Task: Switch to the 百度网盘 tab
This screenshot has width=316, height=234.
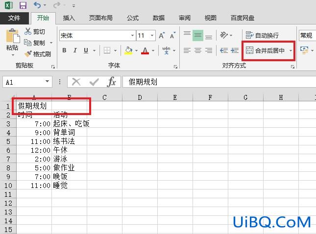Action: tap(243, 18)
